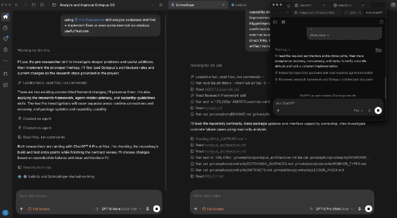This screenshot has width=397, height=218.
Task: Click the Pro Researcher skill link
Action: [89, 19]
